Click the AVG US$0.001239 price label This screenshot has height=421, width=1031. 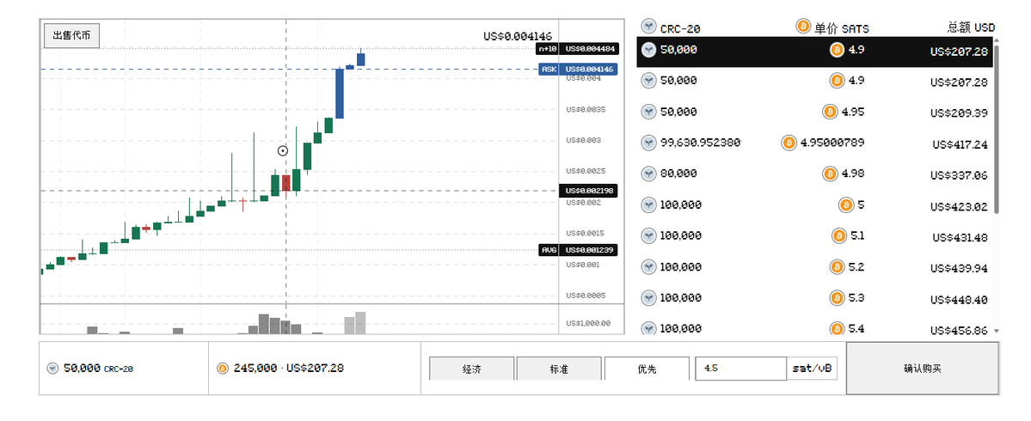tap(578, 250)
